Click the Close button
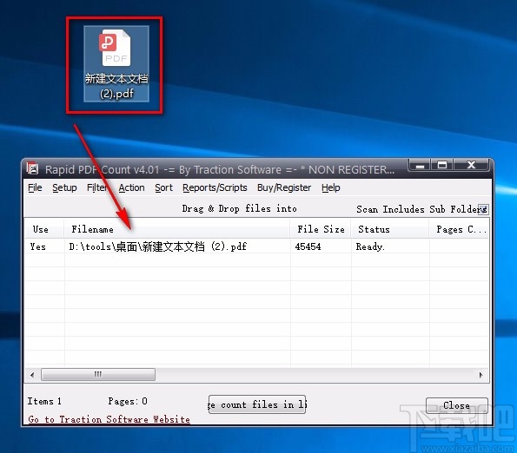The image size is (517, 453). point(457,405)
